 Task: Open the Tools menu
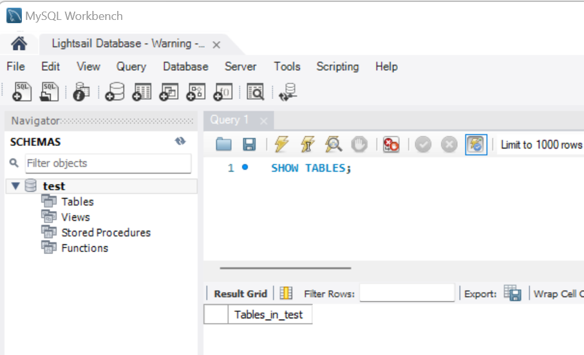(287, 67)
